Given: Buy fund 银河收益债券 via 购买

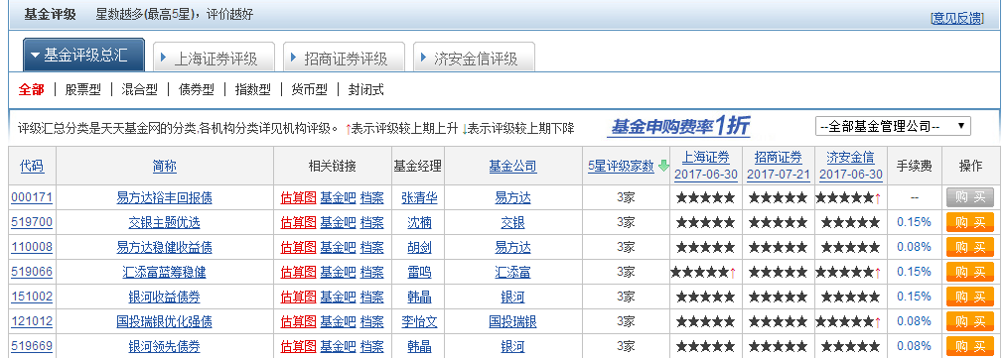Looking at the screenshot, I should tap(969, 297).
